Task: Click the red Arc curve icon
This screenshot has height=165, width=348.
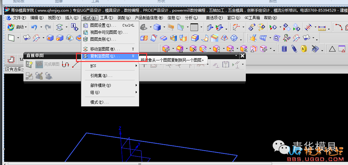Action: 339,27
